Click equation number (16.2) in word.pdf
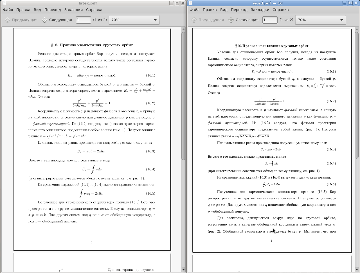The height and width of the screenshot is (273, 360). pos(331,101)
